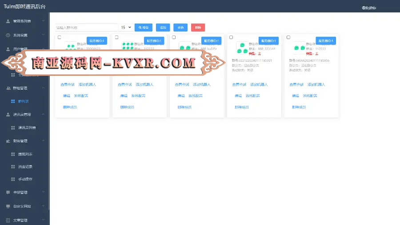Image resolution: width=400 pixels, height=225 pixels.
Task: Tick the checkbox on the owner 888_223344 card
Action: pyautogui.click(x=231, y=37)
